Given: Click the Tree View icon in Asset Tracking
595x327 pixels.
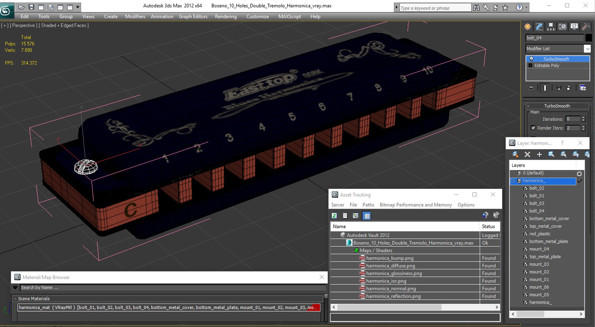Looking at the screenshot, I should 356,216.
